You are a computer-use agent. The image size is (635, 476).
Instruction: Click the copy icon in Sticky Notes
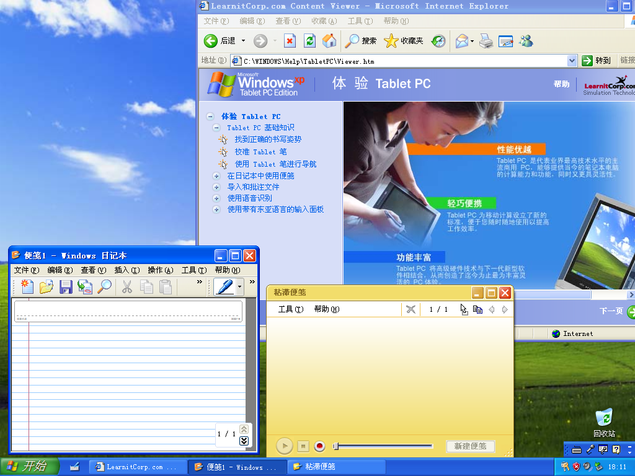tap(478, 310)
